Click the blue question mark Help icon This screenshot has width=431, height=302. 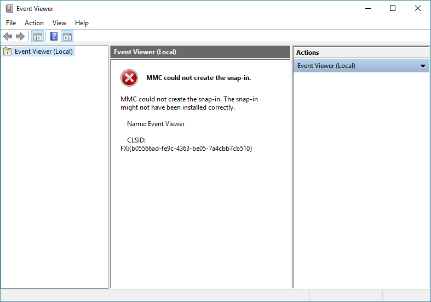coord(54,37)
